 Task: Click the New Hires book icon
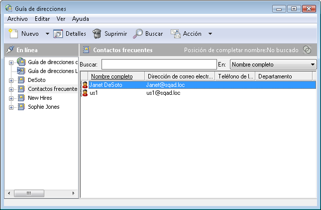pos(21,98)
